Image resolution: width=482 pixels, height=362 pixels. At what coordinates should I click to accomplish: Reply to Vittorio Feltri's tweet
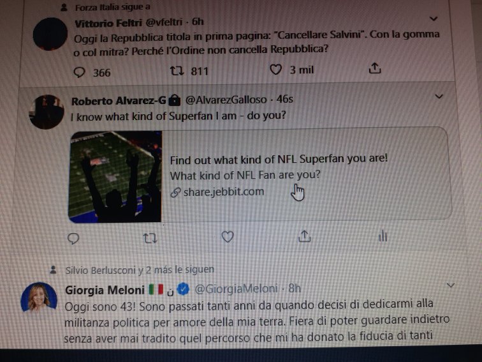pyautogui.click(x=79, y=72)
